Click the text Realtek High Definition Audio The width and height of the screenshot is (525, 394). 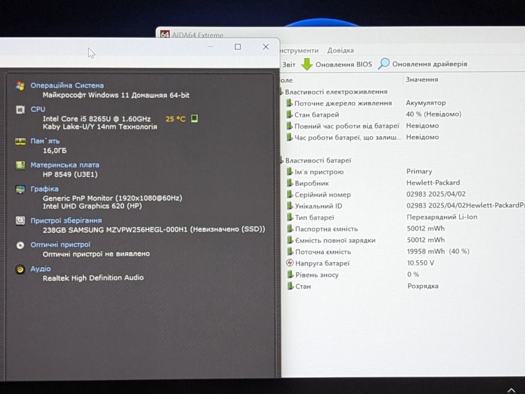(93, 278)
